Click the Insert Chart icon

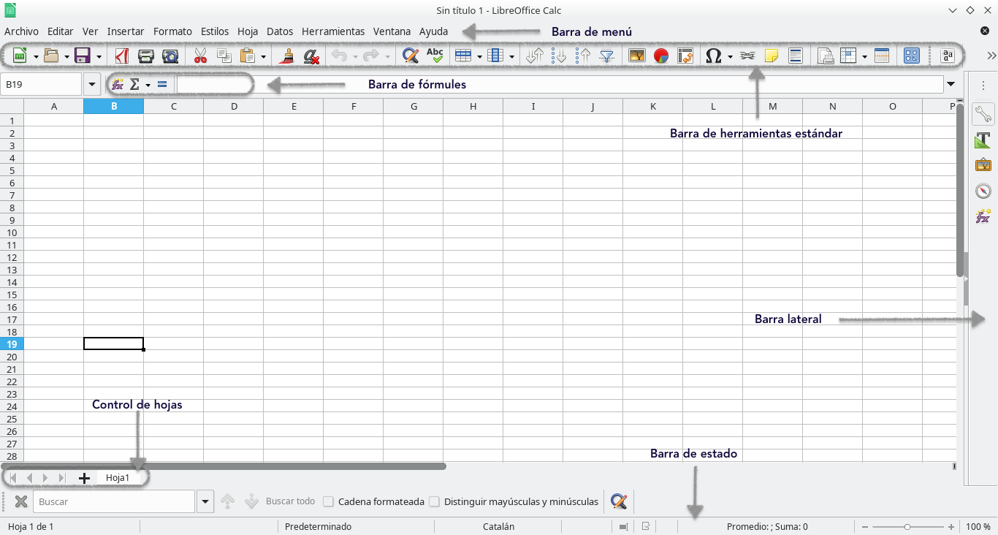point(661,56)
